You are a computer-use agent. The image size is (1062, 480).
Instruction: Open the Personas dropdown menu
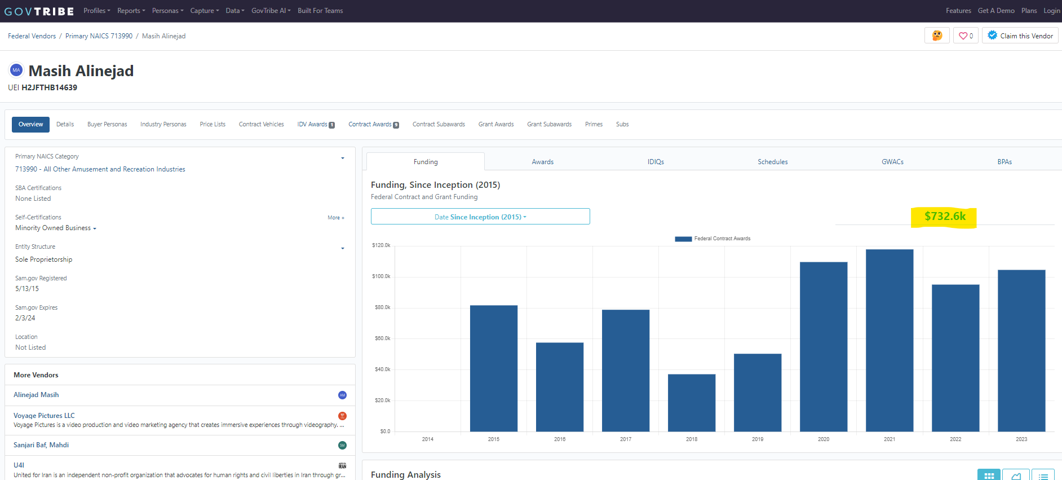click(168, 11)
